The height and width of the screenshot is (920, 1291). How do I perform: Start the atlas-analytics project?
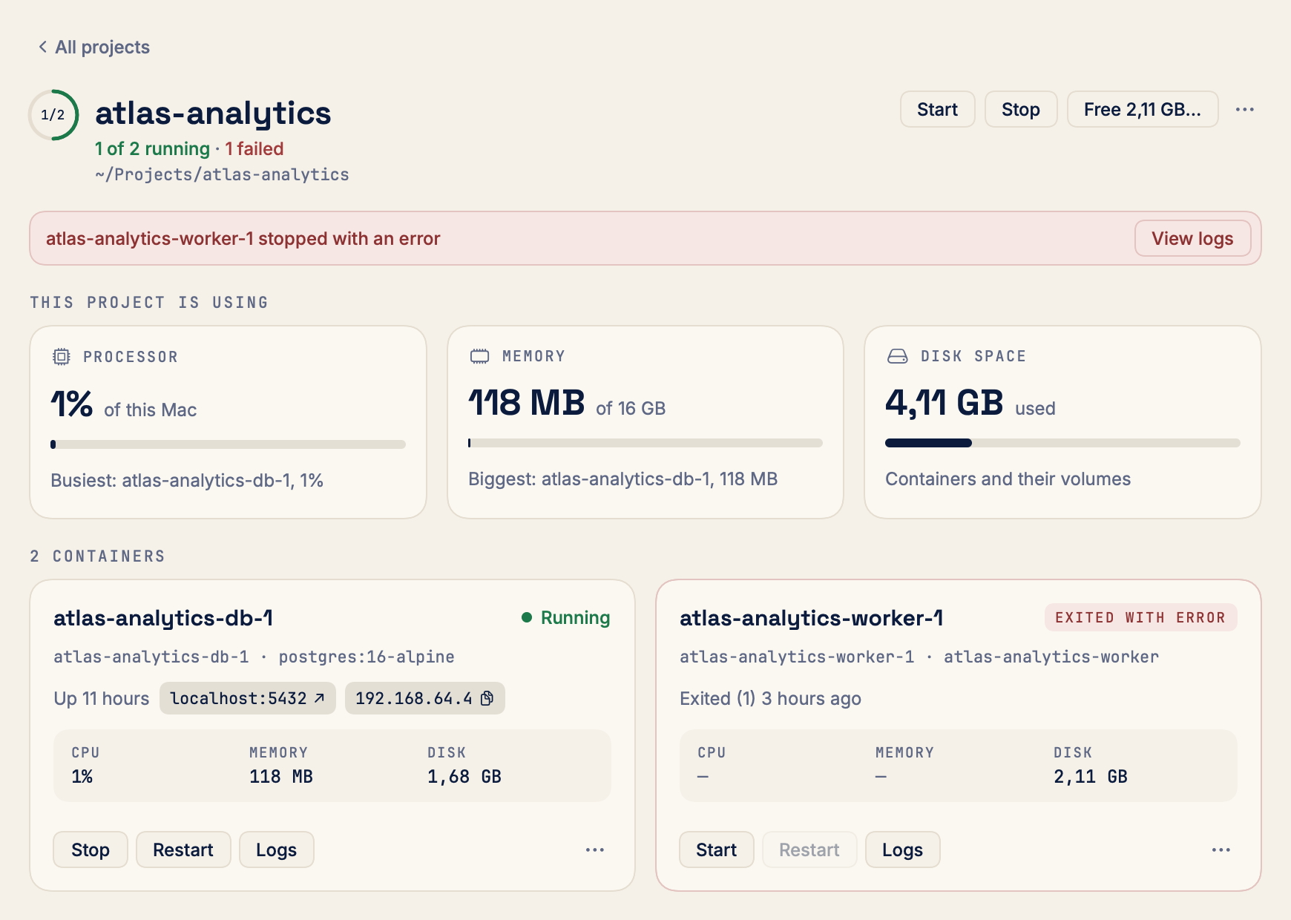[937, 110]
